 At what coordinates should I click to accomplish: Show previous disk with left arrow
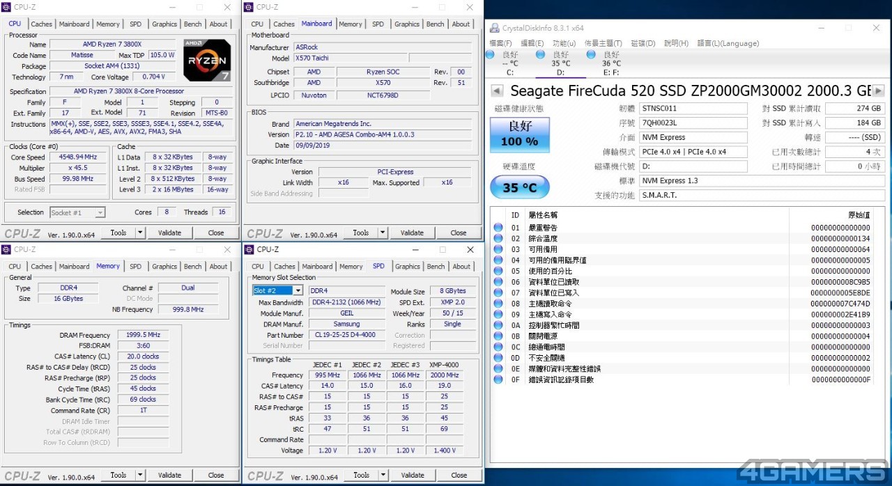(497, 91)
